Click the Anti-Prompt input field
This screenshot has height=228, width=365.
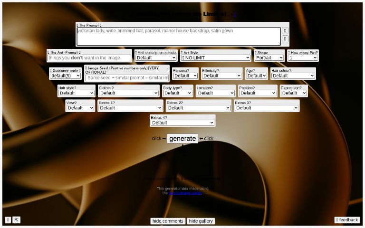pyautogui.click(x=89, y=57)
